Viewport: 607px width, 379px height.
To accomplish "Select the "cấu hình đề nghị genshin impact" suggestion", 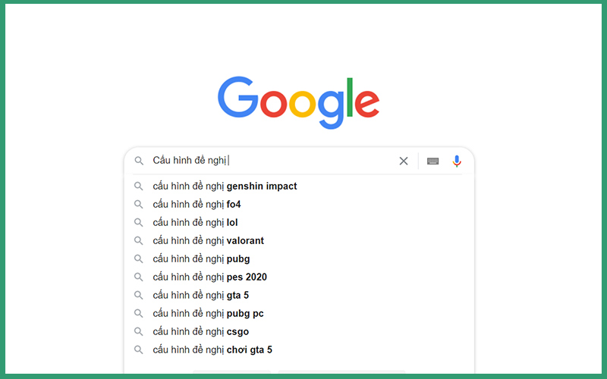I will click(225, 186).
